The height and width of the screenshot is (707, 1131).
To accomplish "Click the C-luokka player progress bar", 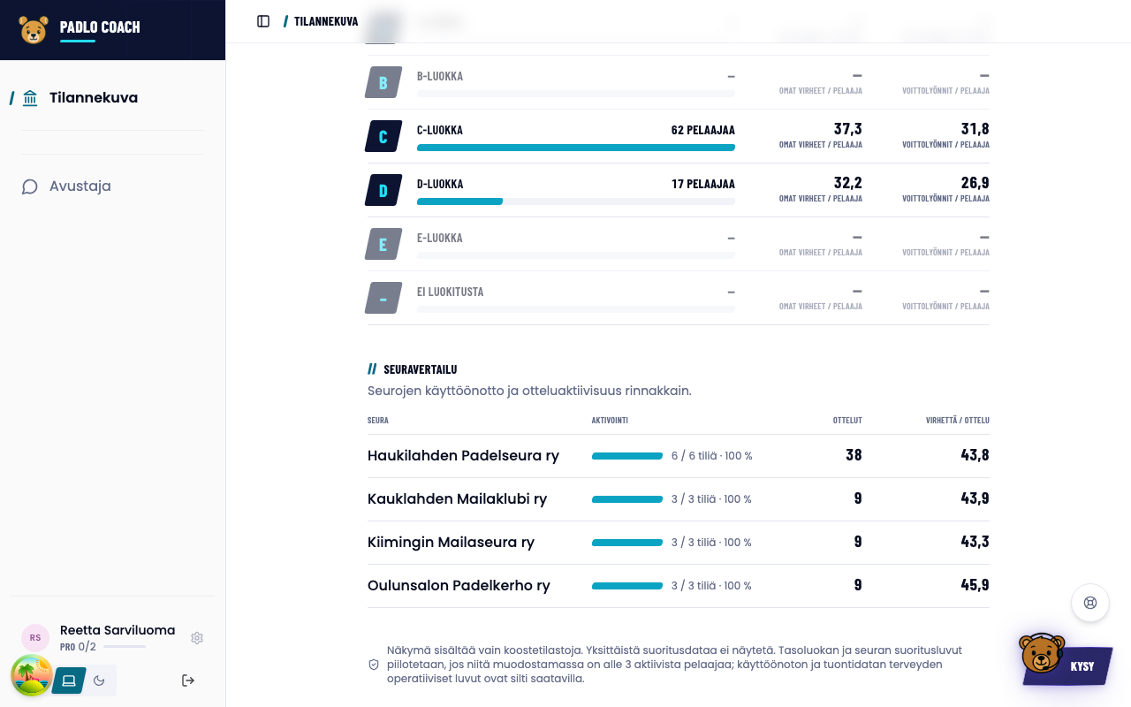I will pyautogui.click(x=576, y=148).
